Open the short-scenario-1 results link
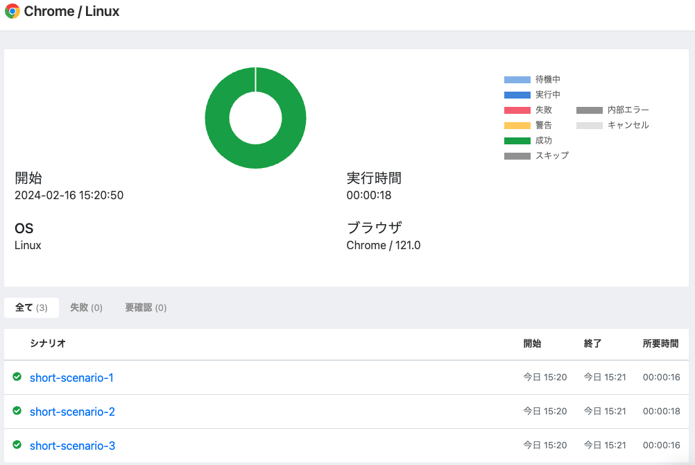This screenshot has width=695, height=465. (71, 377)
